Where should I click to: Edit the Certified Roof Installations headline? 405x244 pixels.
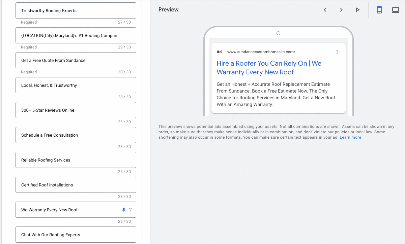pyautogui.click(x=76, y=185)
